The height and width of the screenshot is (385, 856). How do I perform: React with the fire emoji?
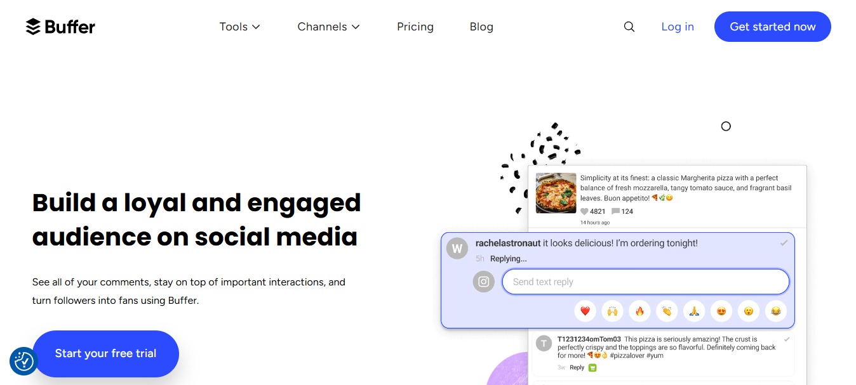[x=639, y=311]
